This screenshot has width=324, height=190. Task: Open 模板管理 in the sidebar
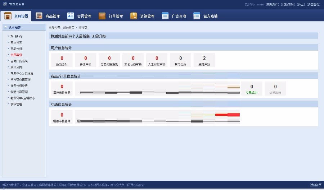16,104
